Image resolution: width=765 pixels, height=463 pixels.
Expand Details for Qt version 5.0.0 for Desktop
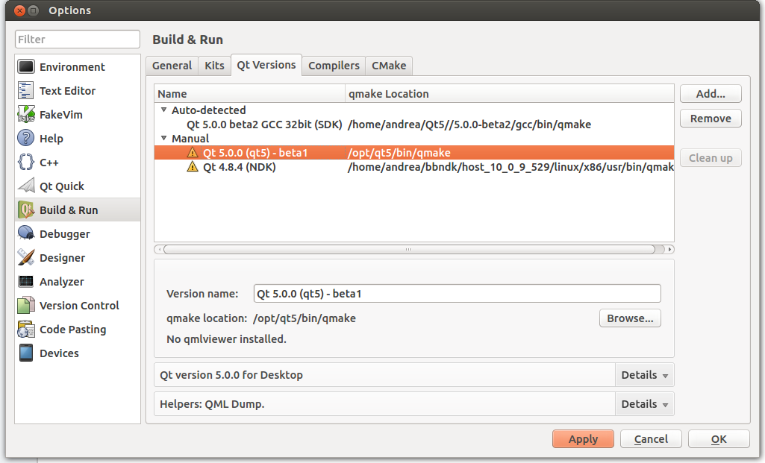coord(645,375)
